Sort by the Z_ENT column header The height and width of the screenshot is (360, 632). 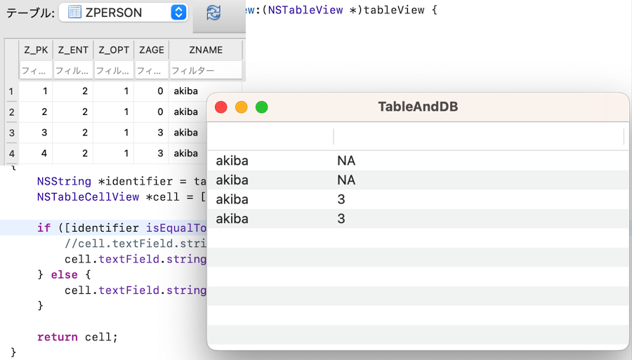72,50
